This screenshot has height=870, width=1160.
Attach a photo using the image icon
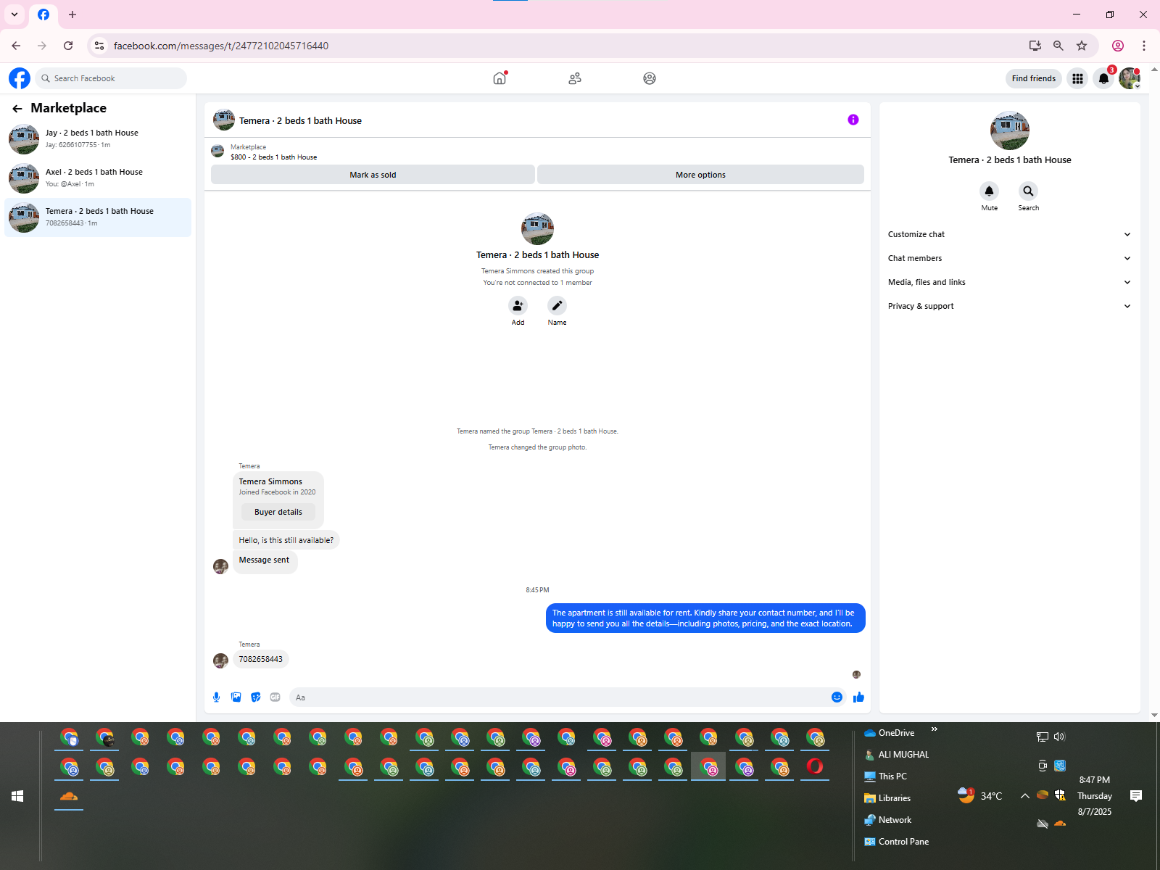point(236,697)
